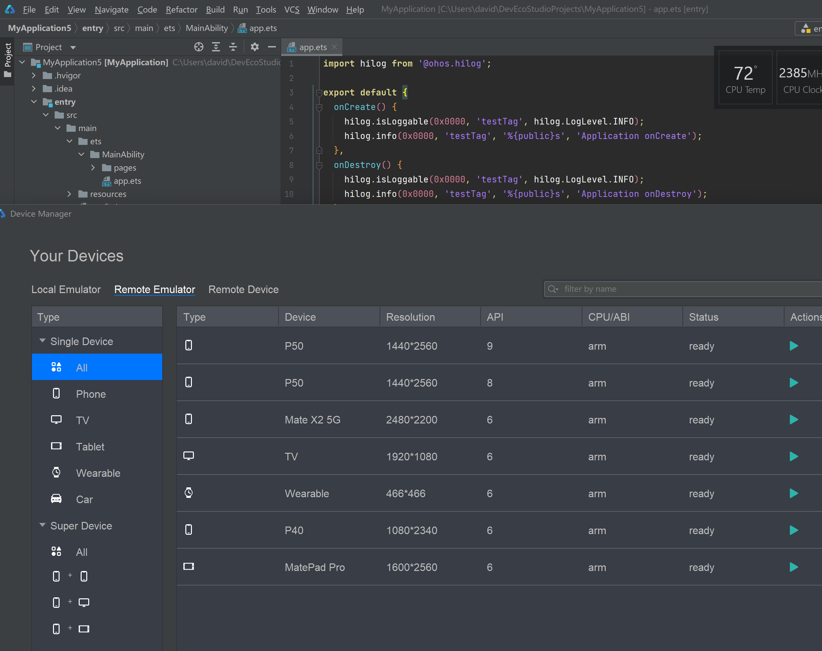Filter device list by TV
Image resolution: width=822 pixels, height=651 pixels.
[97, 420]
